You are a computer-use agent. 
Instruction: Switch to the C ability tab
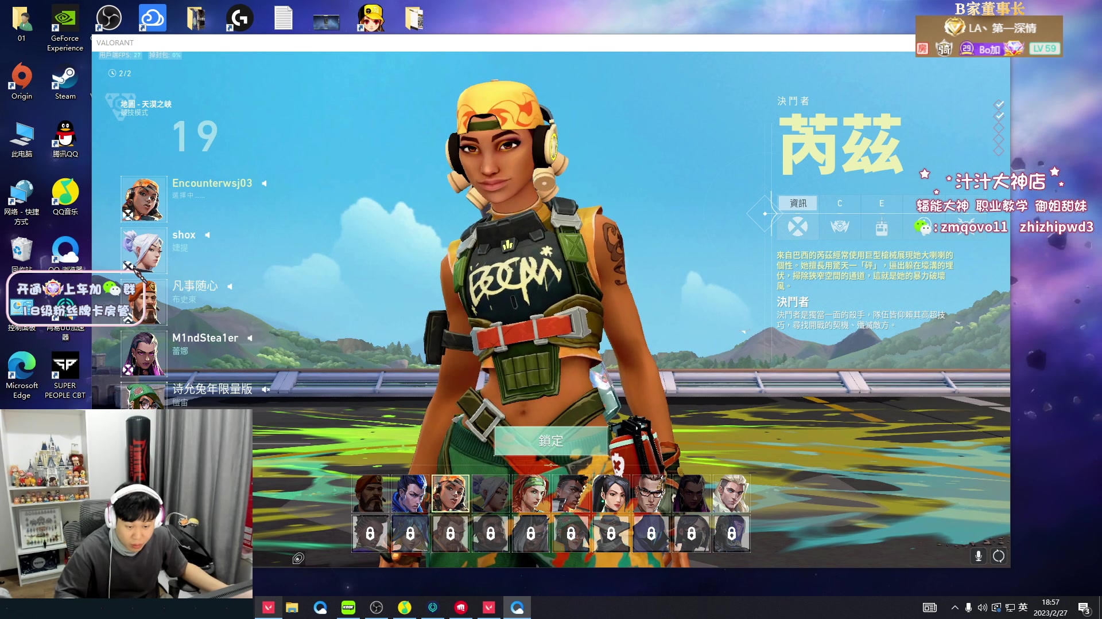[x=840, y=203]
